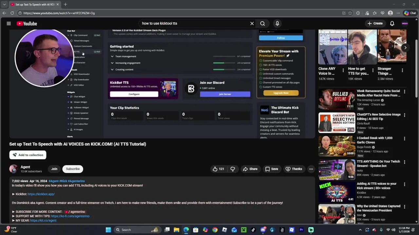Open browser extensions puzzle icon
This screenshot has width=419, height=235.
(358, 13)
